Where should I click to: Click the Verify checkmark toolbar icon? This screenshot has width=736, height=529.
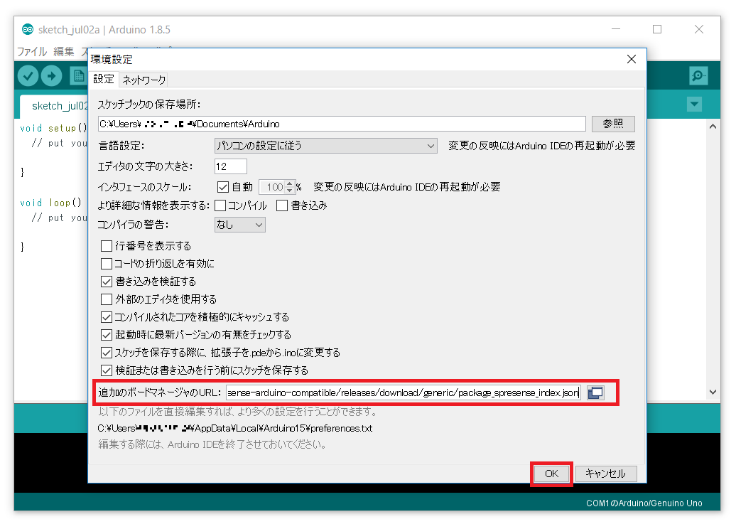(x=28, y=76)
